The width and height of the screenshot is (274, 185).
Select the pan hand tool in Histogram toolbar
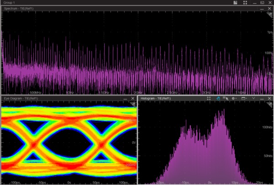click(x=218, y=98)
